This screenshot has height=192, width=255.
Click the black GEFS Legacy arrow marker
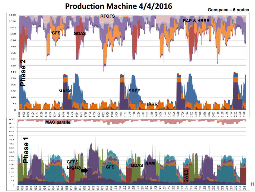[x=85, y=170]
